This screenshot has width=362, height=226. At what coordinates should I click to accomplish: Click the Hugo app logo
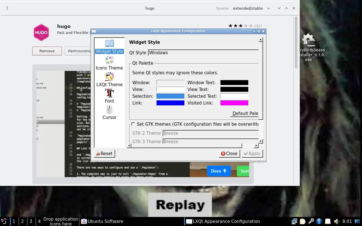coord(41,32)
